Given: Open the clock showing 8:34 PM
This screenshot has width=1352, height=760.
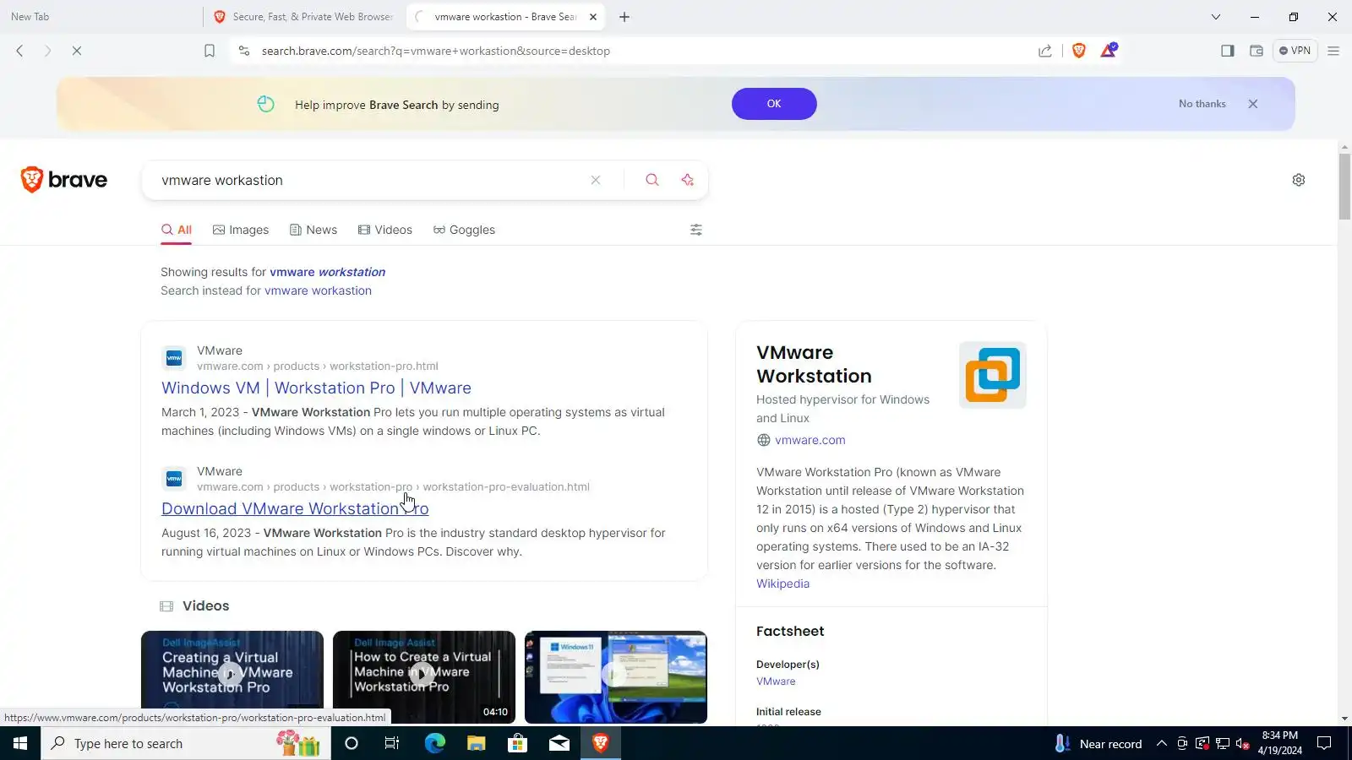Looking at the screenshot, I should coord(1279,743).
